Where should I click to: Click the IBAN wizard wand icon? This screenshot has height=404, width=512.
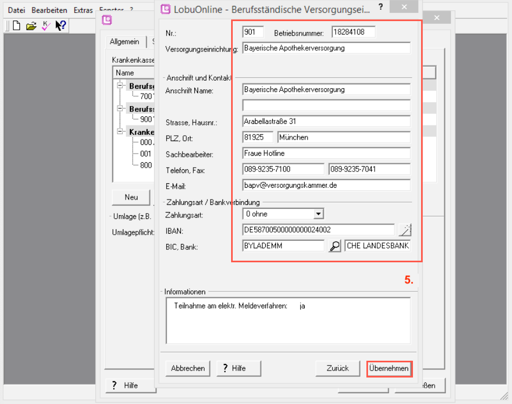click(x=405, y=230)
